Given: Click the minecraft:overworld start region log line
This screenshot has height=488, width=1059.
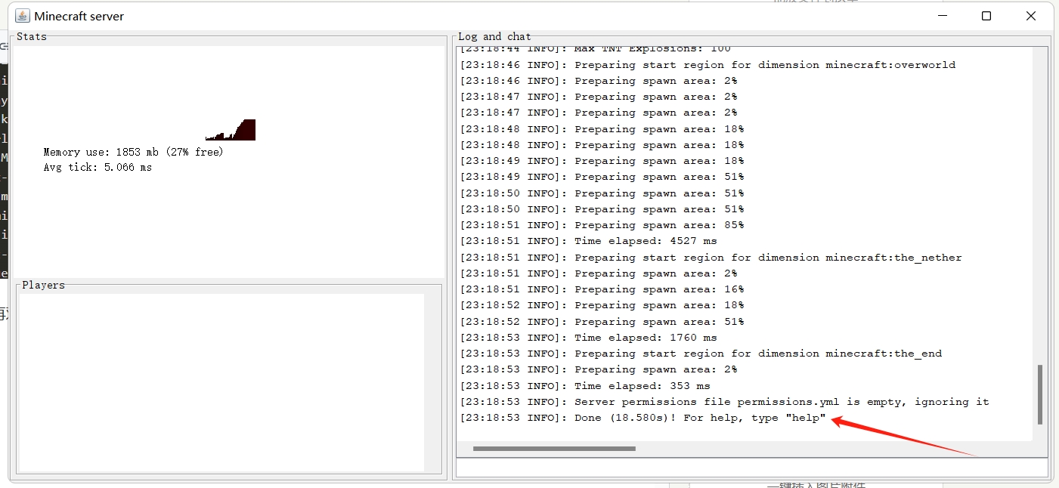Looking at the screenshot, I should (x=708, y=65).
